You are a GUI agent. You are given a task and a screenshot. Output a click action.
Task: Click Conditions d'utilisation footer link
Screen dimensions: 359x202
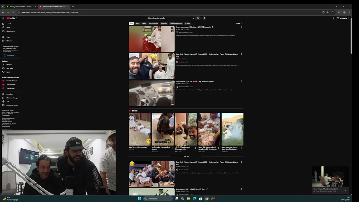tap(8, 118)
